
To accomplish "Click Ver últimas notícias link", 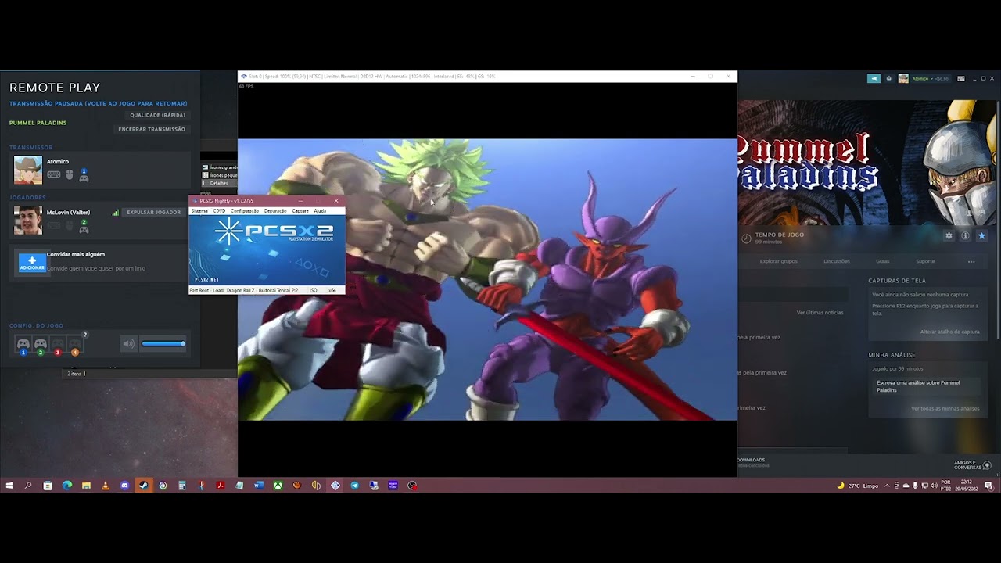I will tap(820, 313).
